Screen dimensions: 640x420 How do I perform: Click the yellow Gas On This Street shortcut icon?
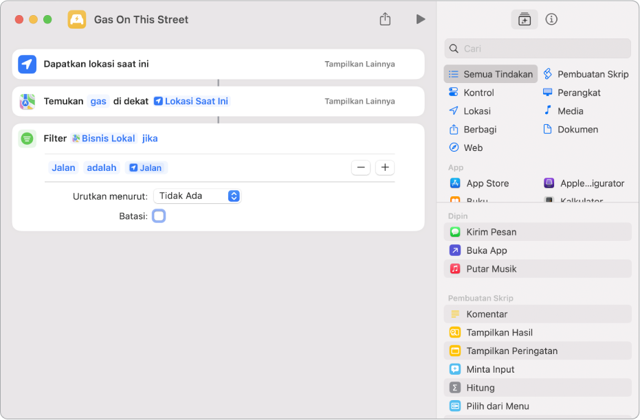click(77, 19)
